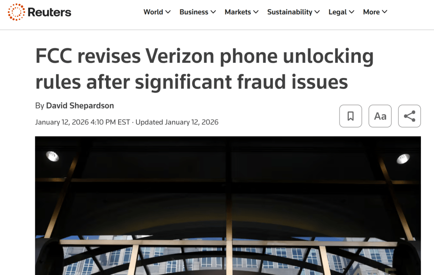The width and height of the screenshot is (434, 275).
Task: Open author David Shepardson's profile link
Action: tap(80, 106)
